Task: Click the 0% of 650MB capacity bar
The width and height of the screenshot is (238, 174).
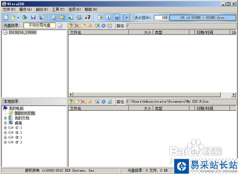Action: pyautogui.click(x=203, y=18)
